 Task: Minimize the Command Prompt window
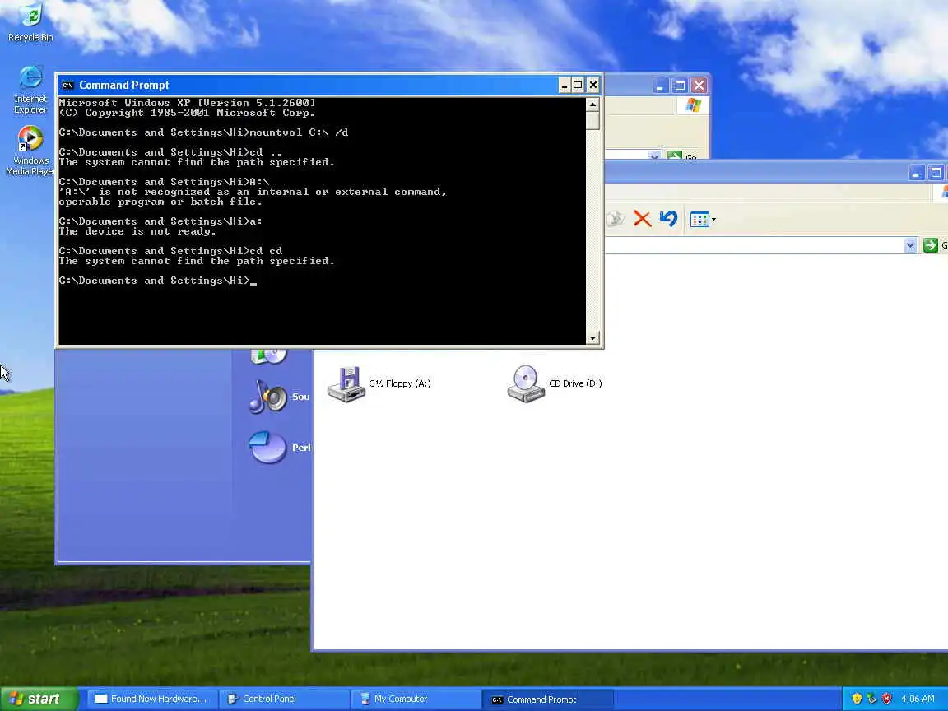(564, 86)
